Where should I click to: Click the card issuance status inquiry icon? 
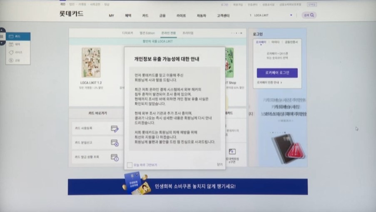115,157
